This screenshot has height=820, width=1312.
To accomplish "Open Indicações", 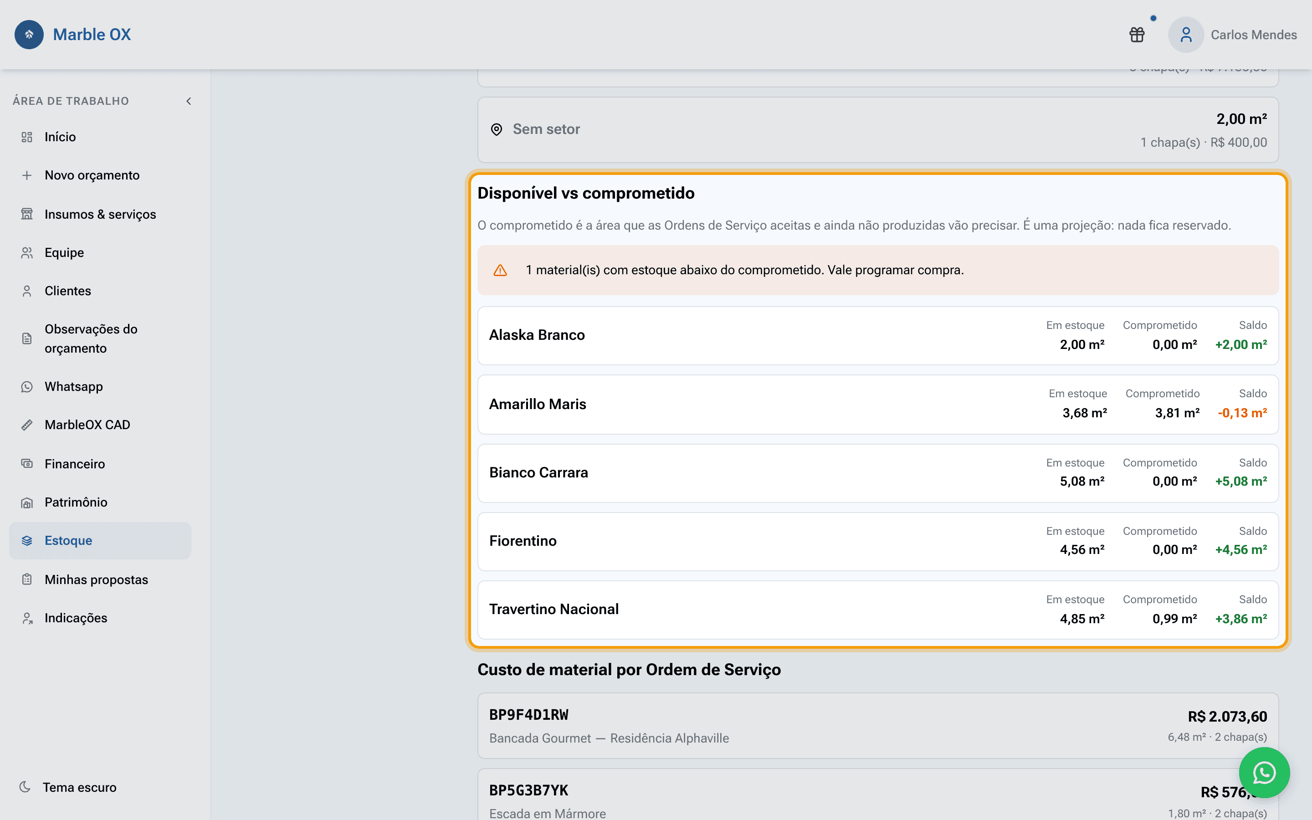I will click(x=100, y=618).
